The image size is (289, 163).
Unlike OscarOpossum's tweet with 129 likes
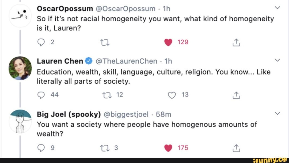168,42
